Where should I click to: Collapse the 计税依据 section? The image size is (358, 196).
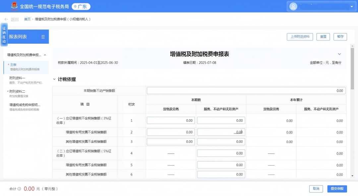[x=54, y=79]
